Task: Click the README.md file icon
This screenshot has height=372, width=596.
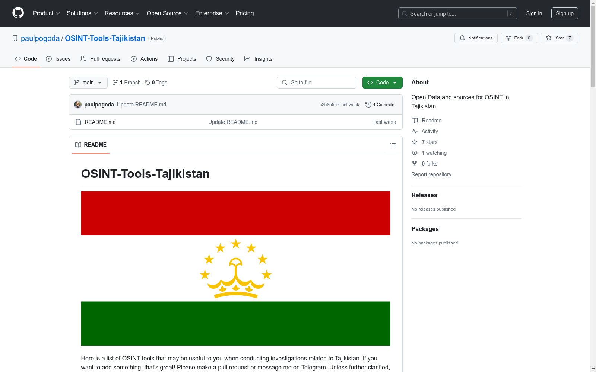Action: 78,122
